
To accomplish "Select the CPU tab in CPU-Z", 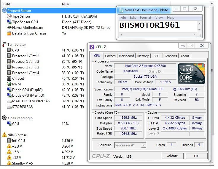I will [x=97, y=56].
